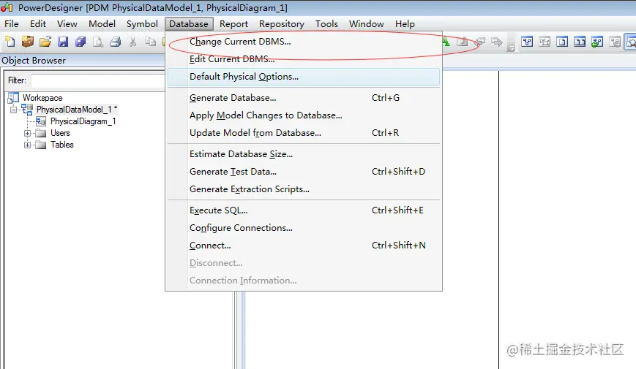The width and height of the screenshot is (636, 369).
Task: Choose Connect... menu entry
Action: [304, 246]
